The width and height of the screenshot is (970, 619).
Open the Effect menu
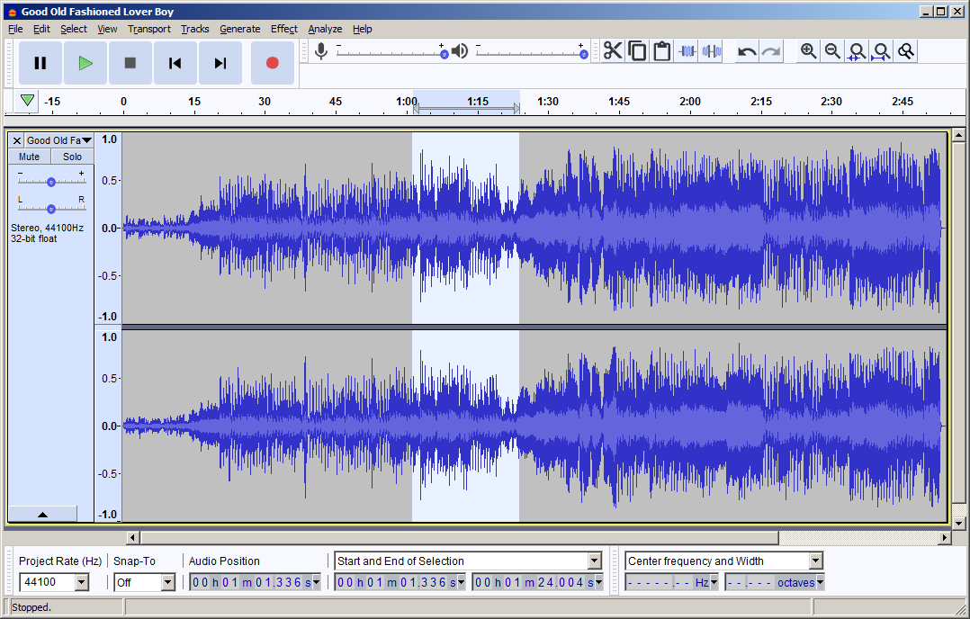[284, 29]
